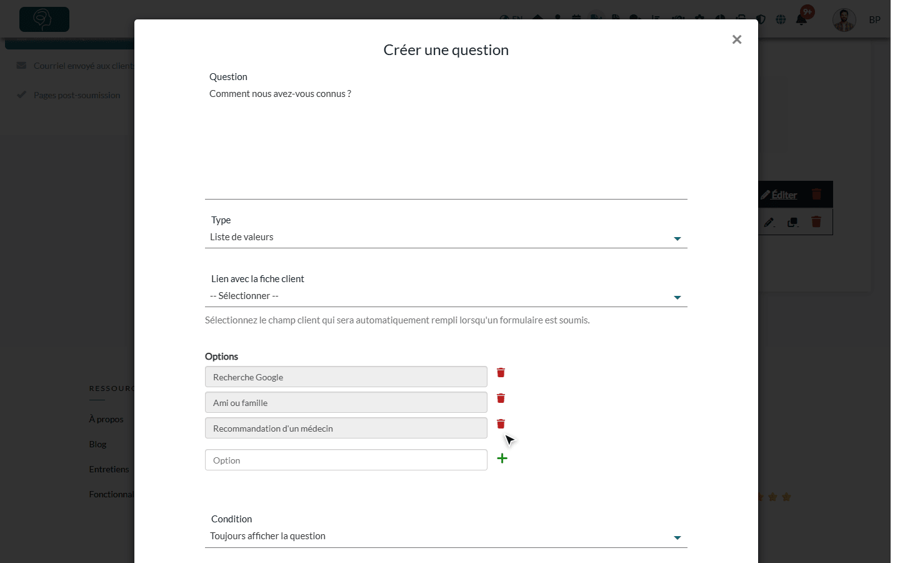Open the Lien avec la fiche client dropdown
The image size is (900, 563).
pyautogui.click(x=446, y=296)
